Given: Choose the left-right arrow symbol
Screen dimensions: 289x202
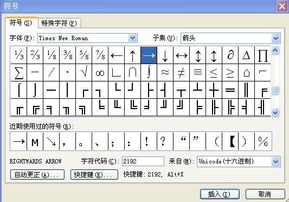Looking at the screenshot, I should tap(181, 55).
